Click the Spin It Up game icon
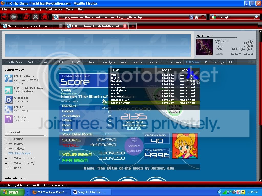Image resolution: width=262 pixels, height=196 pixels. point(9,100)
